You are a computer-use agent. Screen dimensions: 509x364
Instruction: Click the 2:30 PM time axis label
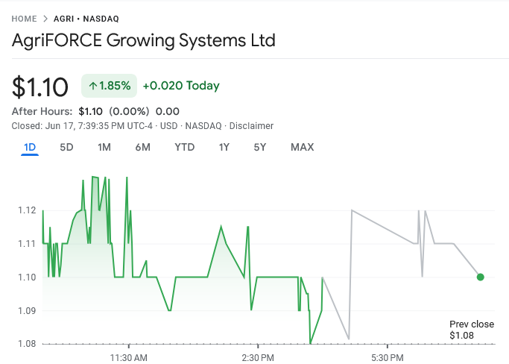(x=259, y=357)
